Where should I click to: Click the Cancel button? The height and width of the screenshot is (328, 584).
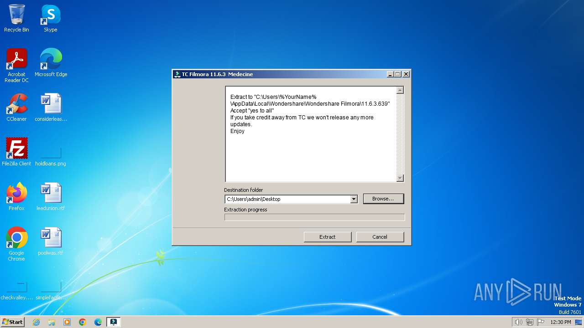pos(380,237)
